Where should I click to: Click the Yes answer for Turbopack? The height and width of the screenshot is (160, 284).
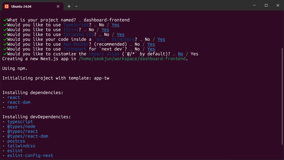point(151,49)
